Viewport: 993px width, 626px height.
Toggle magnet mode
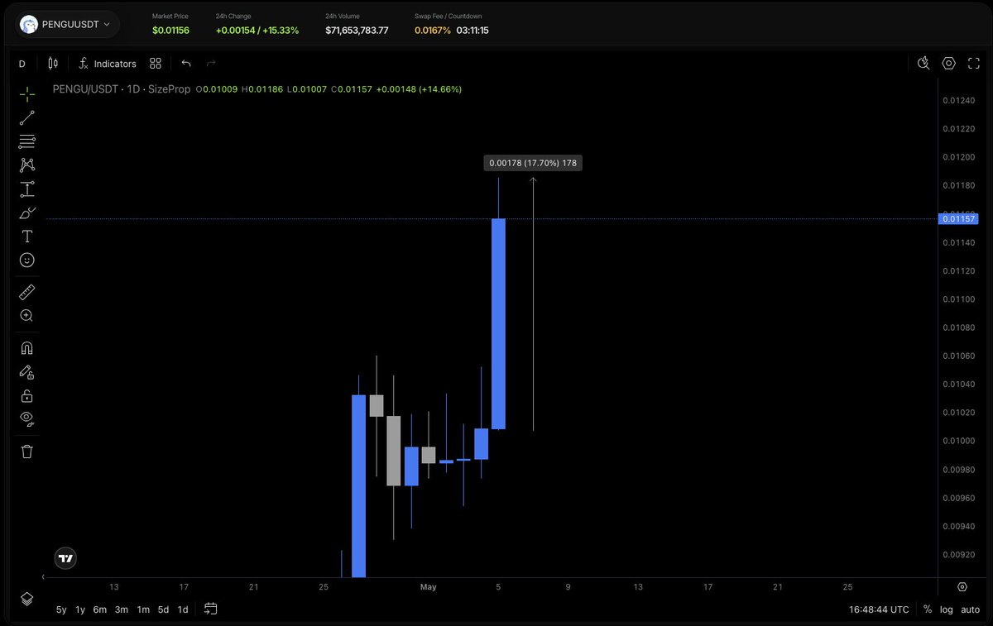tap(27, 347)
